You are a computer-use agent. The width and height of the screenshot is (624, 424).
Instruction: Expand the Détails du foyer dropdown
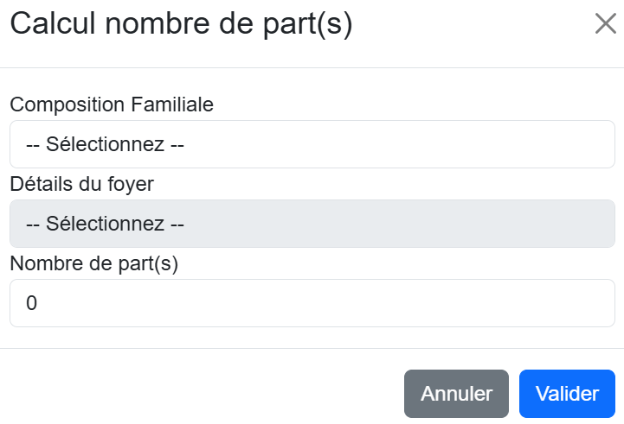[312, 224]
